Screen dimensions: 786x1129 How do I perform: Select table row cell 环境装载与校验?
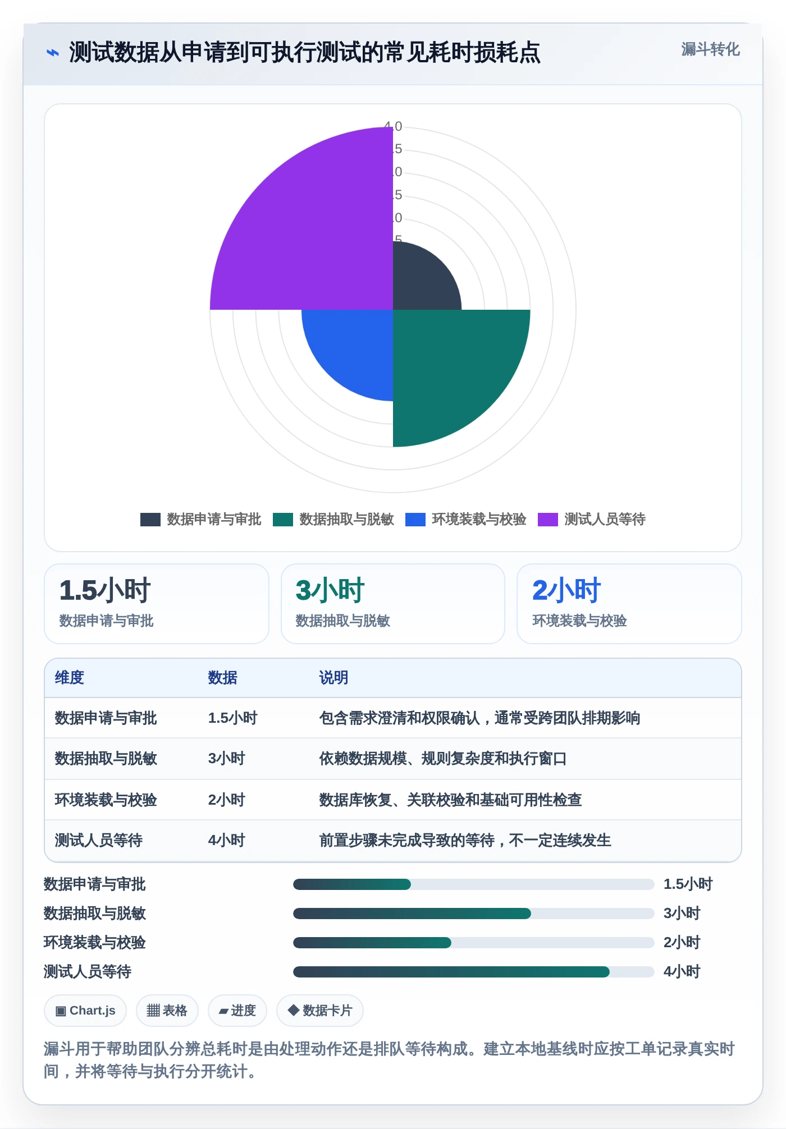click(106, 800)
